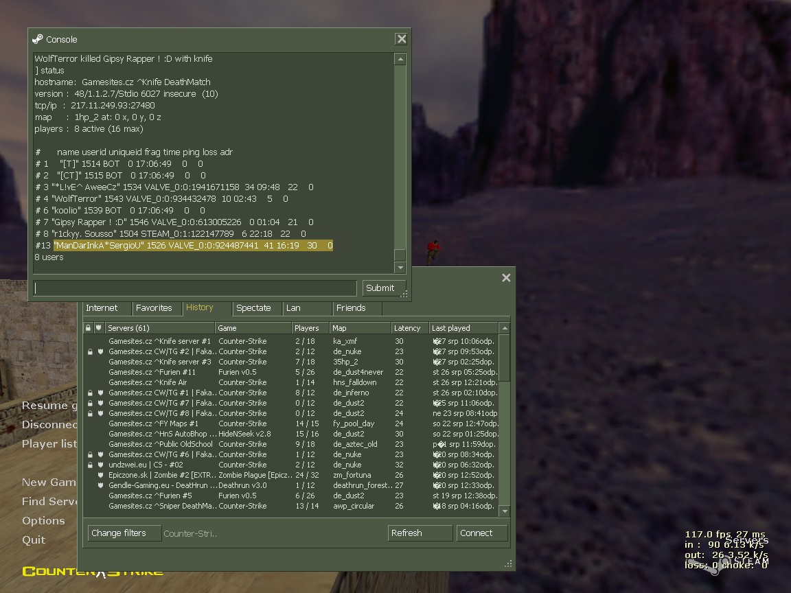Viewport: 791px width, 593px height.
Task: Click the Console output scroll-down arrow
Action: pyautogui.click(x=400, y=268)
